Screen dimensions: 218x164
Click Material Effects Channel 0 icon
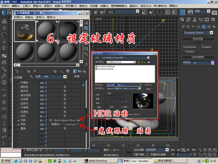tap(62, 71)
